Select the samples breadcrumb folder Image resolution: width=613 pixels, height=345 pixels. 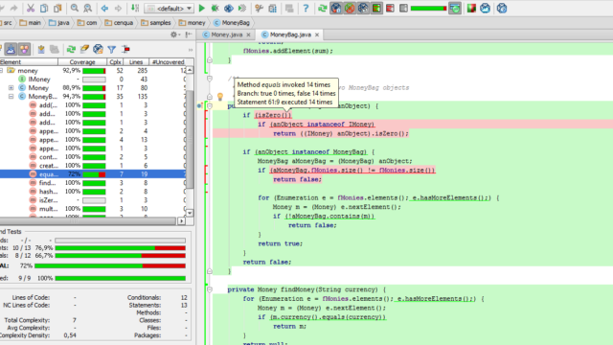pos(156,23)
